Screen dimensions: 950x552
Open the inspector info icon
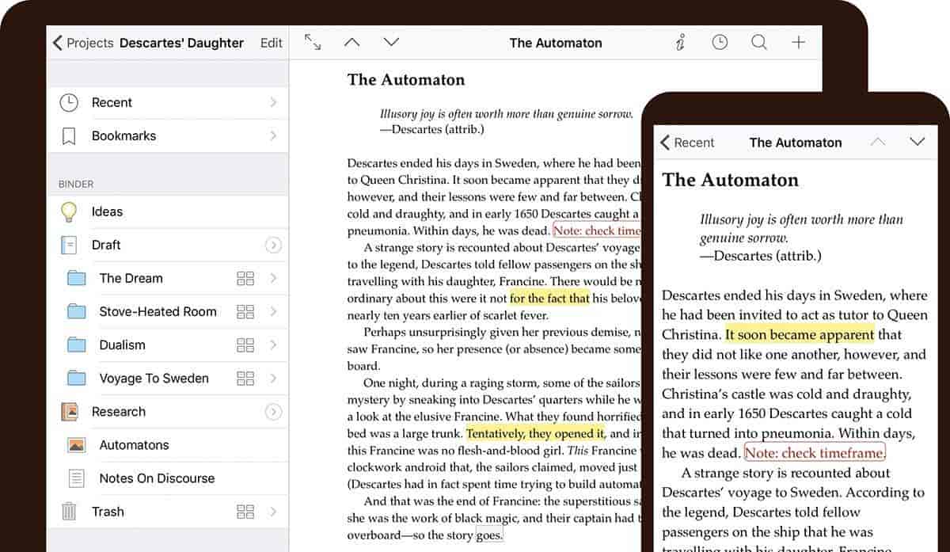click(680, 43)
